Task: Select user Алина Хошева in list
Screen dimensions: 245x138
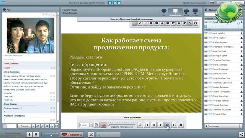Action: [x=224, y=38]
